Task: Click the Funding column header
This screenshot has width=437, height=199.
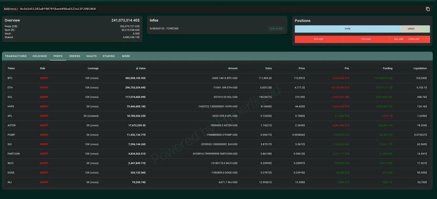Action: [x=387, y=68]
